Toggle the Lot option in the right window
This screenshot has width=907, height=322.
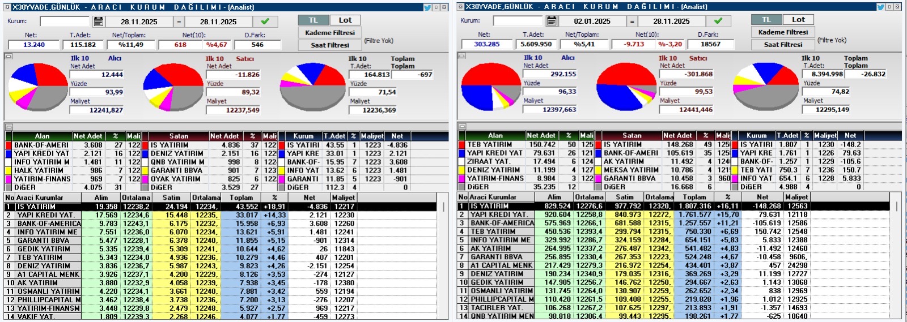[x=798, y=20]
